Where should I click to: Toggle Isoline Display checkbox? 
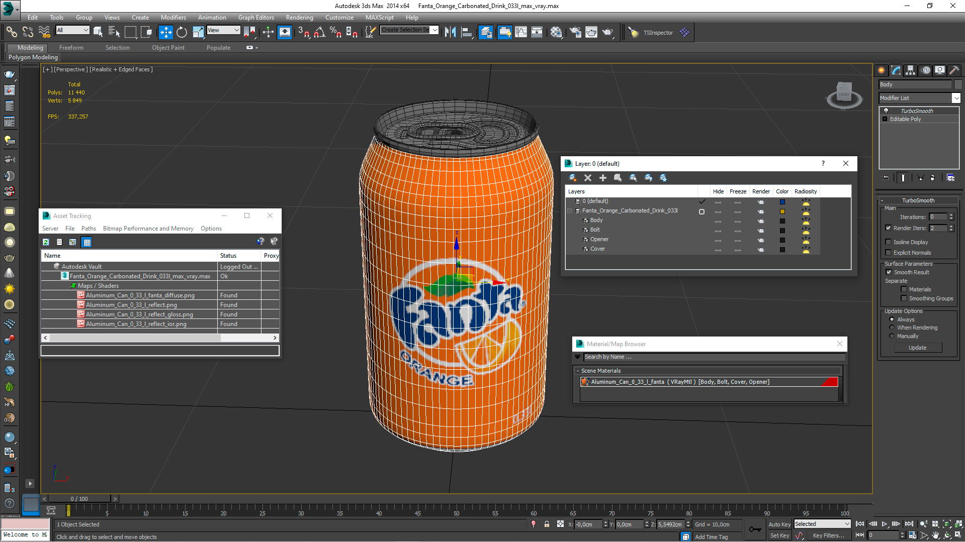pos(888,242)
